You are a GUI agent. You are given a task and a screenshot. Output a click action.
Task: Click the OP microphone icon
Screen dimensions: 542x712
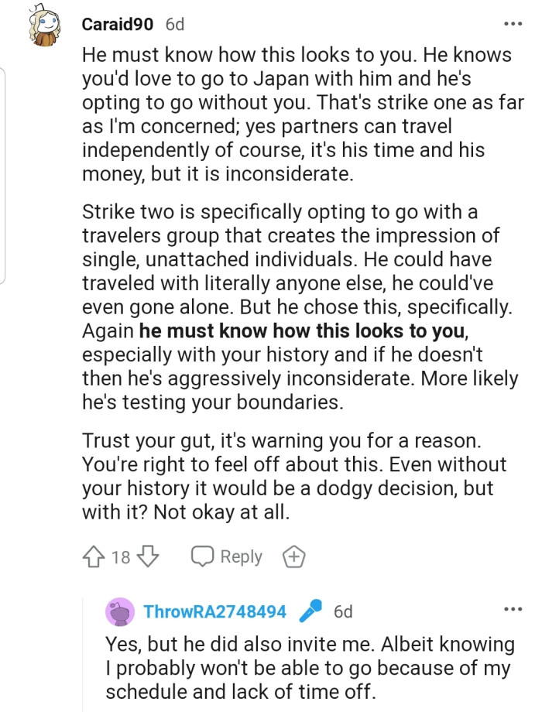pos(310,611)
